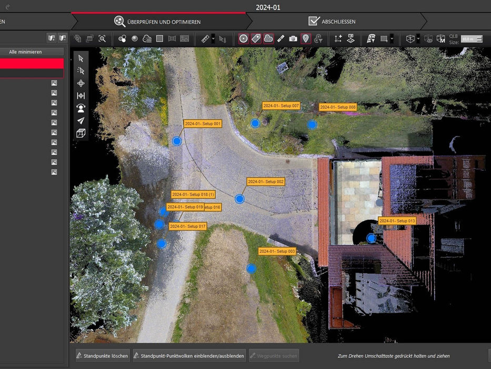Select the red highlighted row in left panel
Viewport: 491px width, 369px height.
coord(32,63)
